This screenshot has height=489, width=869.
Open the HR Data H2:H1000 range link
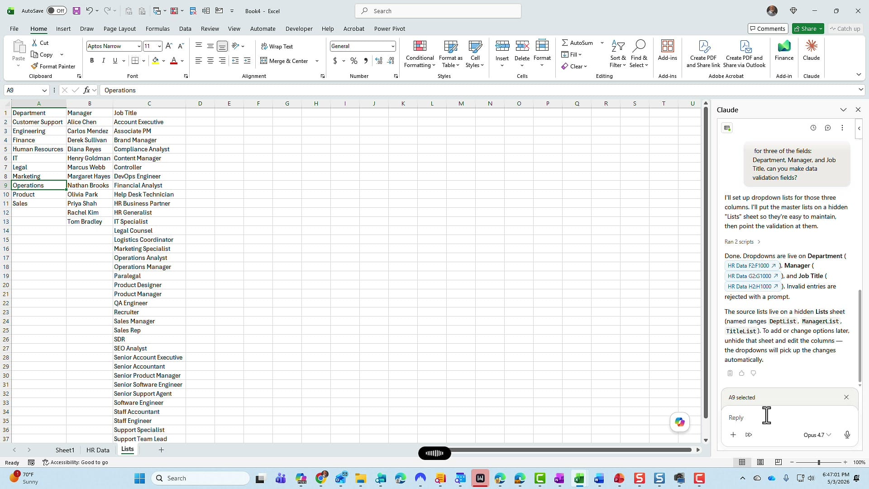pos(753,286)
